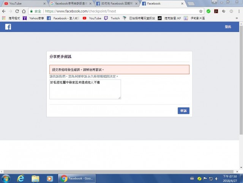243x183 pixels.
Task: Open the Windows Start menu
Action: click(x=6, y=178)
